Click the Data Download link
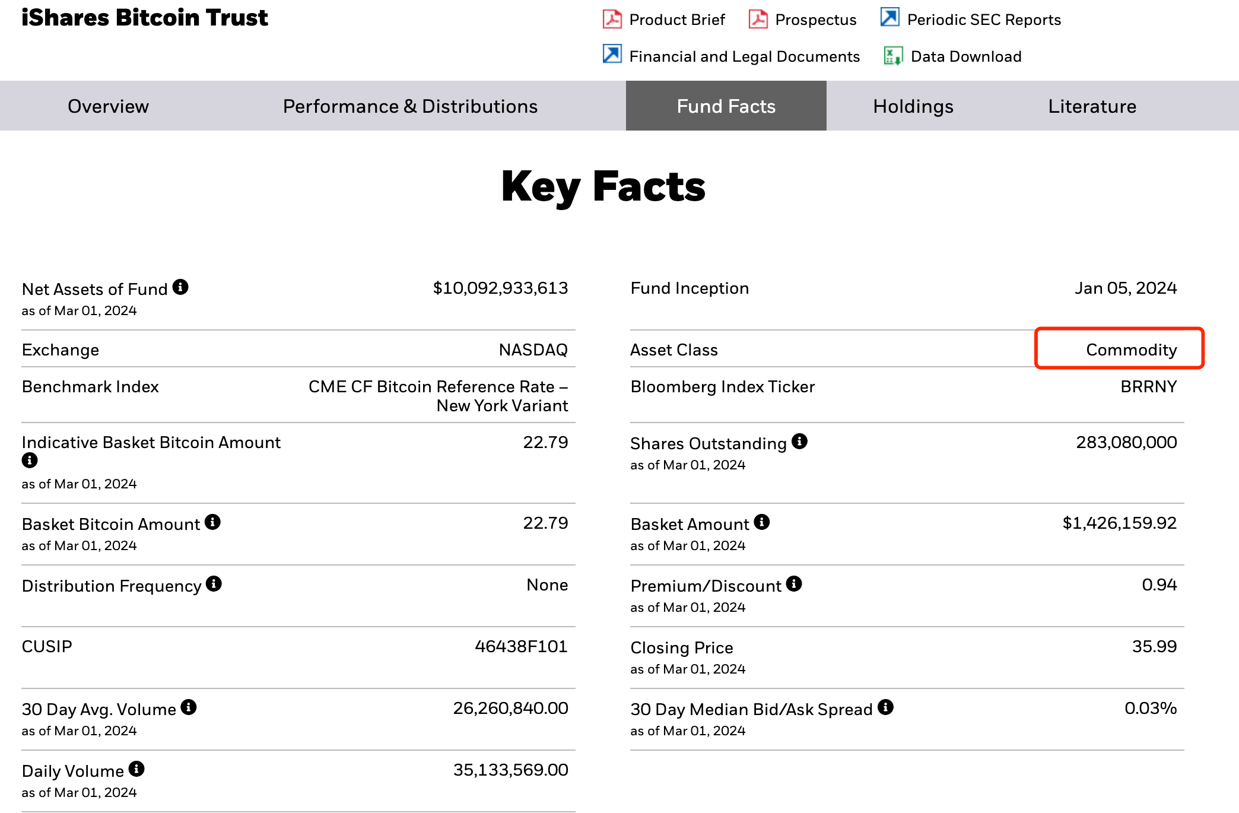Screen dimensions: 1239x813 click(x=965, y=56)
